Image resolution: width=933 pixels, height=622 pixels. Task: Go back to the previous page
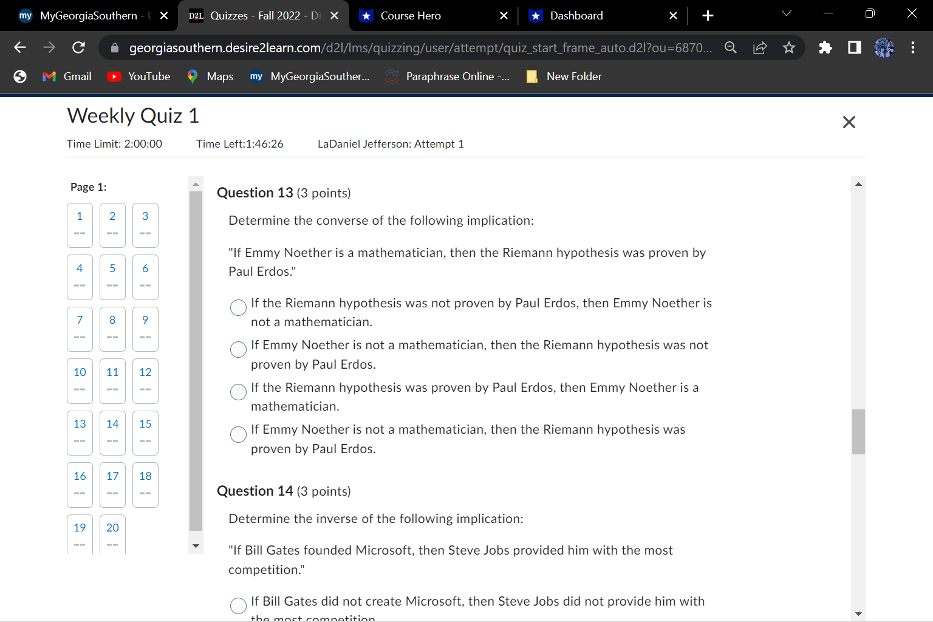[20, 47]
